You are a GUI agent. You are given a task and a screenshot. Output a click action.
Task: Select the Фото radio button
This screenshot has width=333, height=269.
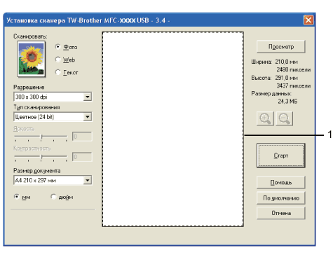(x=58, y=47)
